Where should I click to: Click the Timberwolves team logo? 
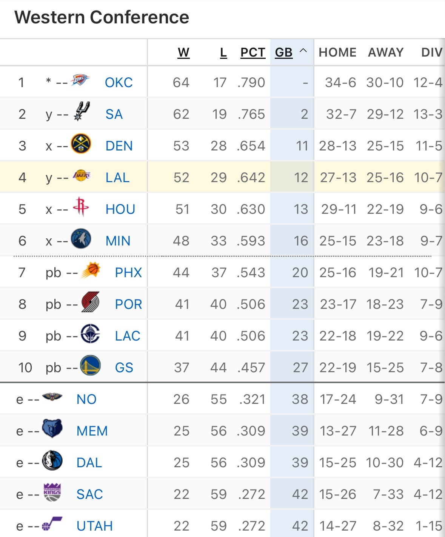[x=81, y=239]
